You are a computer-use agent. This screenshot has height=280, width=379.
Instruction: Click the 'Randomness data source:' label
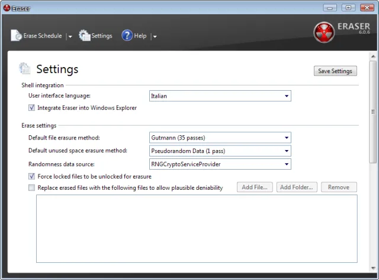pos(62,164)
